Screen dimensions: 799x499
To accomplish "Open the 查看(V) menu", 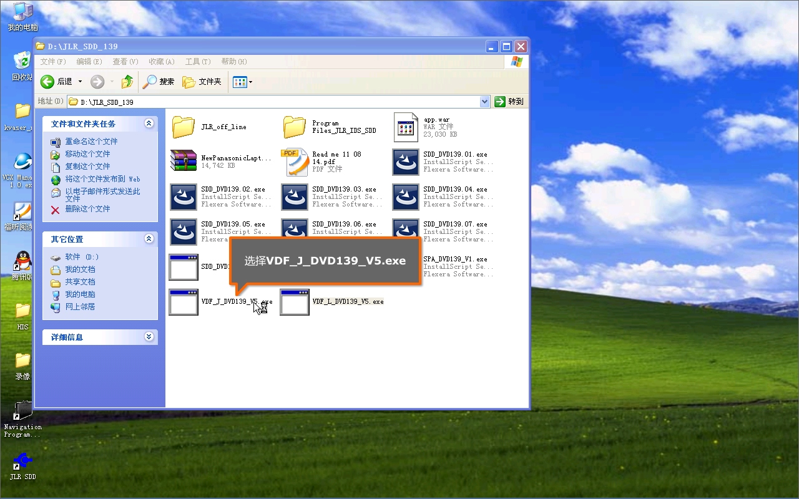I will coord(125,62).
